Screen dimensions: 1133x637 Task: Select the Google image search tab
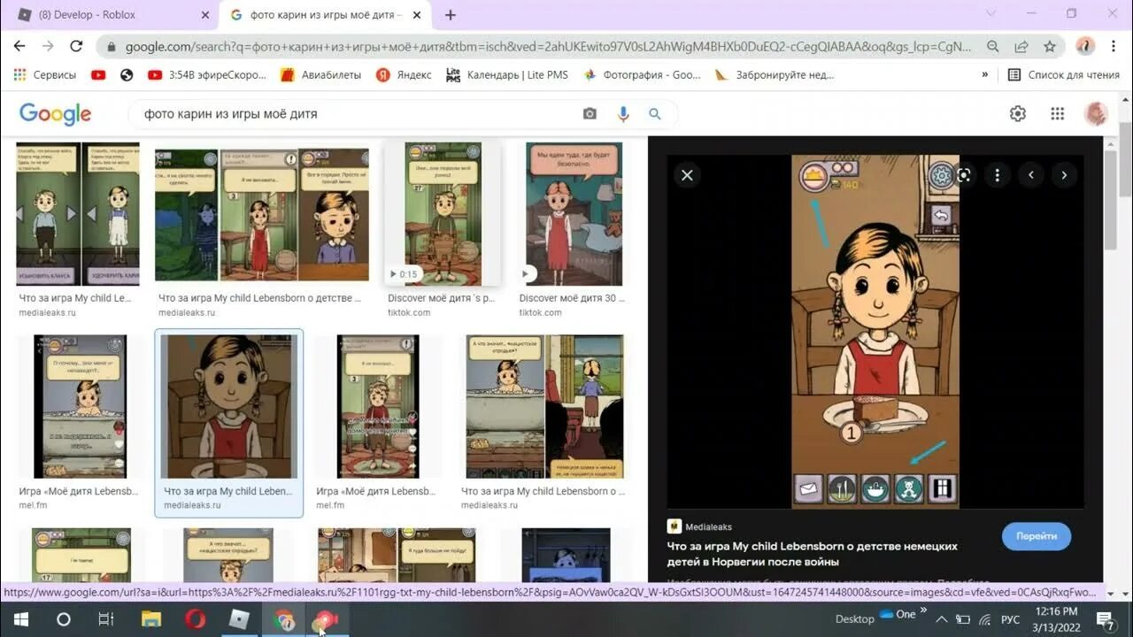pos(323,15)
